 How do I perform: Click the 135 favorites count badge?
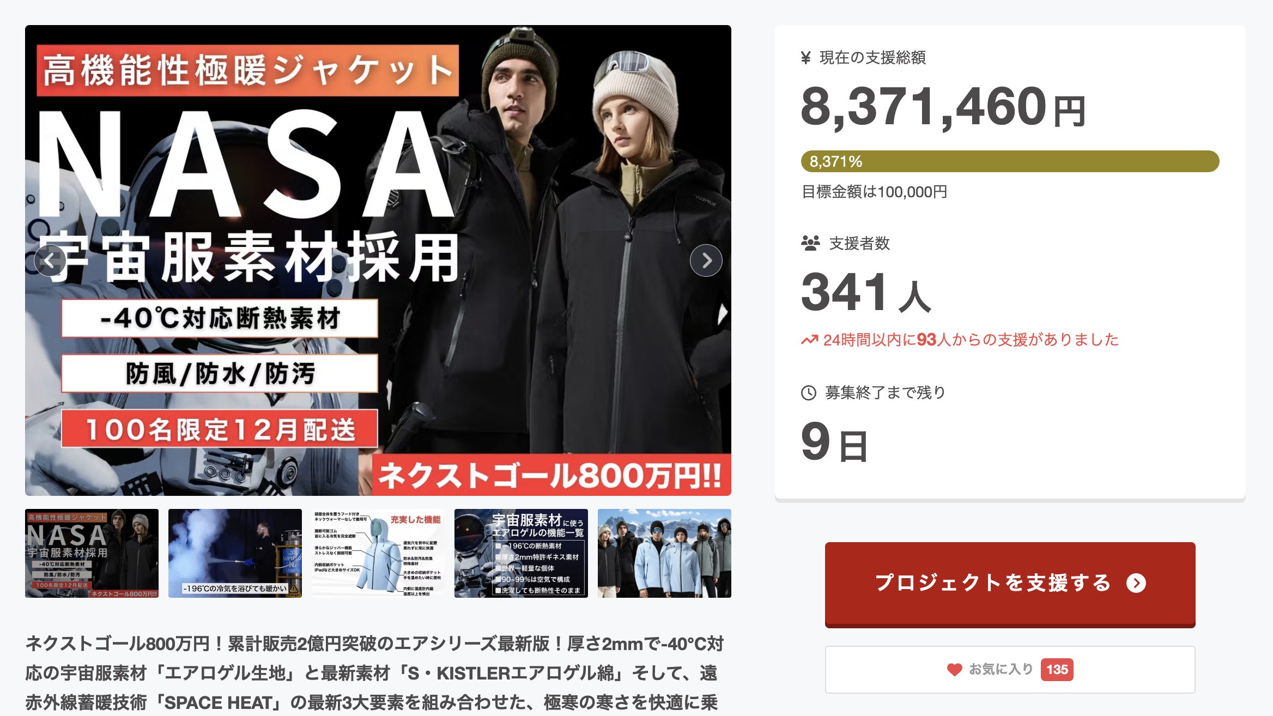pos(1057,670)
